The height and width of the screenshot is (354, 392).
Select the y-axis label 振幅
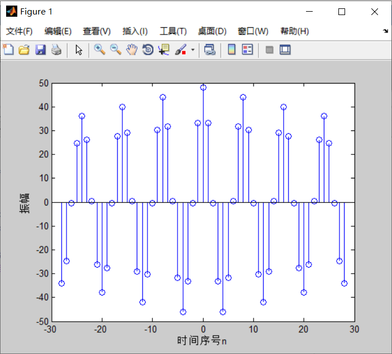point(25,203)
